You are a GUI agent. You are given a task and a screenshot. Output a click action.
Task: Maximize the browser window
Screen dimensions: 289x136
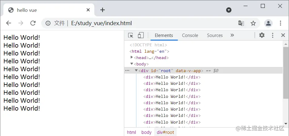point(263,6)
